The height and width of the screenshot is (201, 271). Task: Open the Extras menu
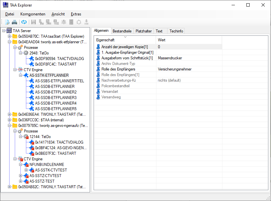[x=76, y=14]
